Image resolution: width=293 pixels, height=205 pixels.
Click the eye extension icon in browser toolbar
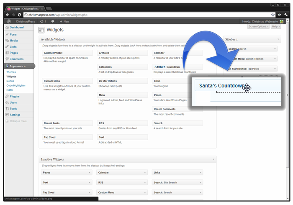(279, 15)
